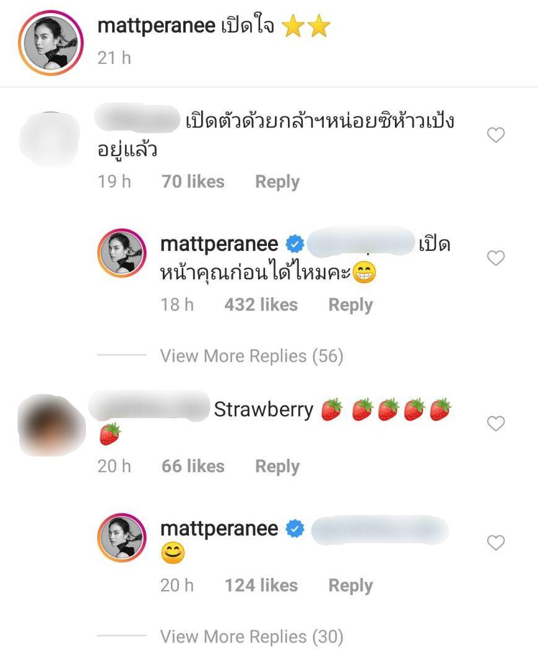This screenshot has width=538, height=666.
Task: Tap heart on mattperanee's smiley reply
Action: [495, 542]
